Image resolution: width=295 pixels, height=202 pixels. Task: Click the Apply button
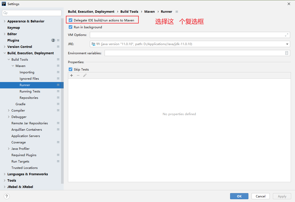pyautogui.click(x=282, y=196)
